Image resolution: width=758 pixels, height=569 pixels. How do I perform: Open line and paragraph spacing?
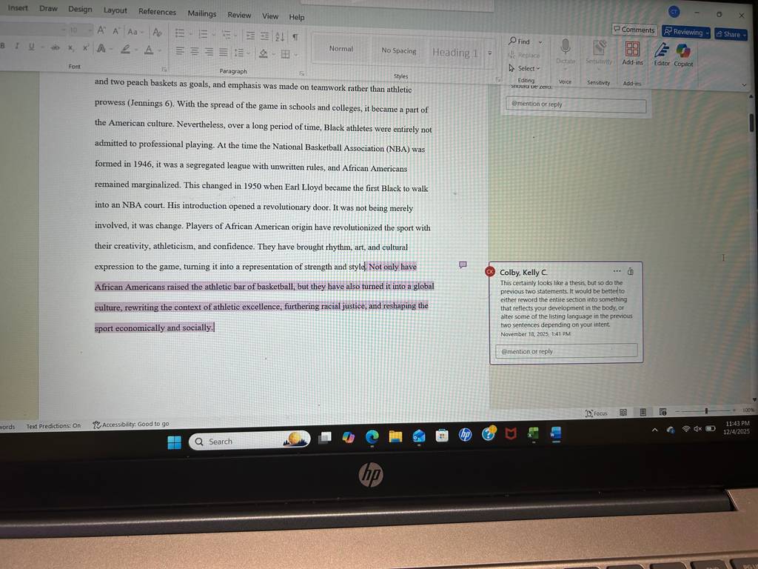point(239,53)
